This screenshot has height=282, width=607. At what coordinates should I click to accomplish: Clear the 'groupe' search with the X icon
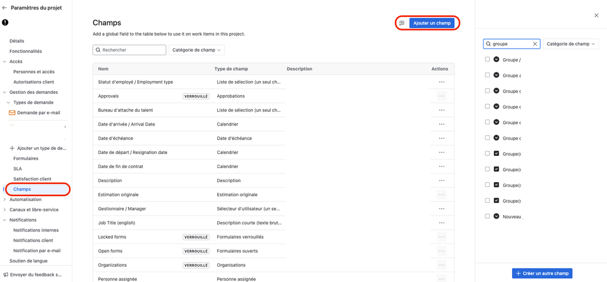(x=535, y=44)
